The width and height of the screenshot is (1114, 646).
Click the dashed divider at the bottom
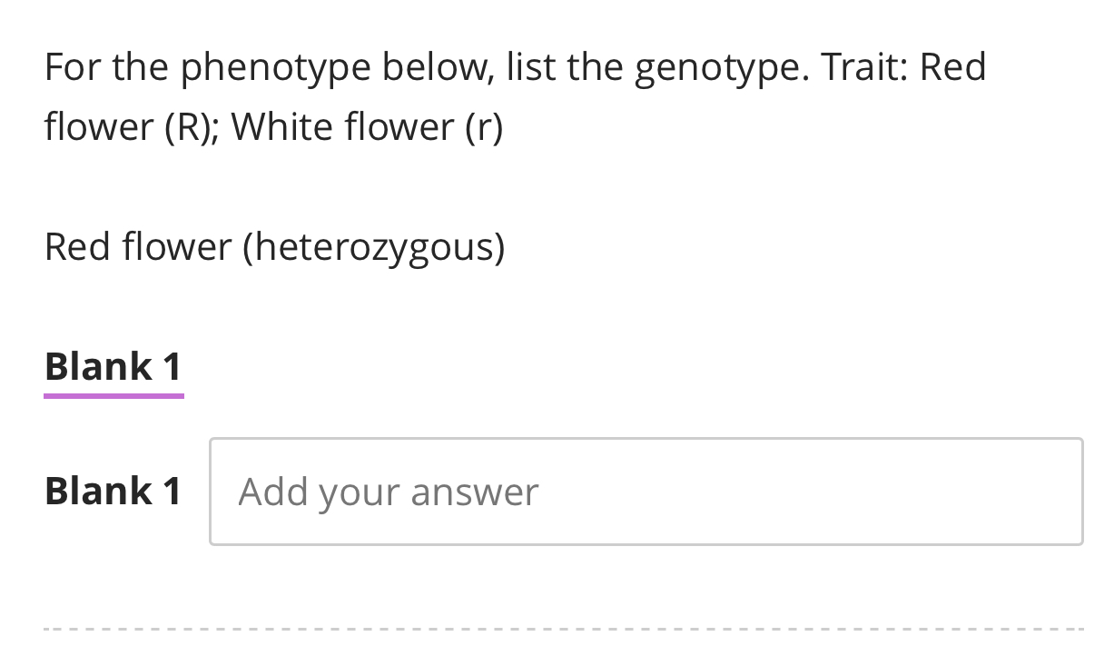click(x=557, y=628)
